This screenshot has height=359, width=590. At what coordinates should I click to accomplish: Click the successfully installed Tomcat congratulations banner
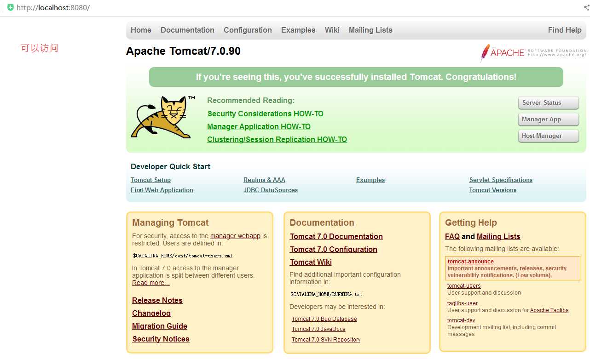[356, 77]
